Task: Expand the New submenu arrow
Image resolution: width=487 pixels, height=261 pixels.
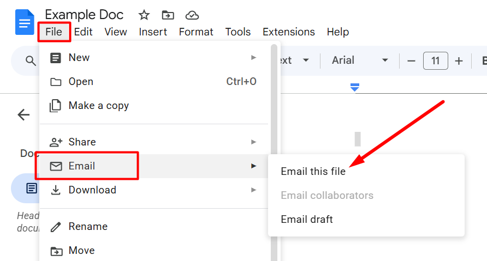Action: [x=253, y=57]
